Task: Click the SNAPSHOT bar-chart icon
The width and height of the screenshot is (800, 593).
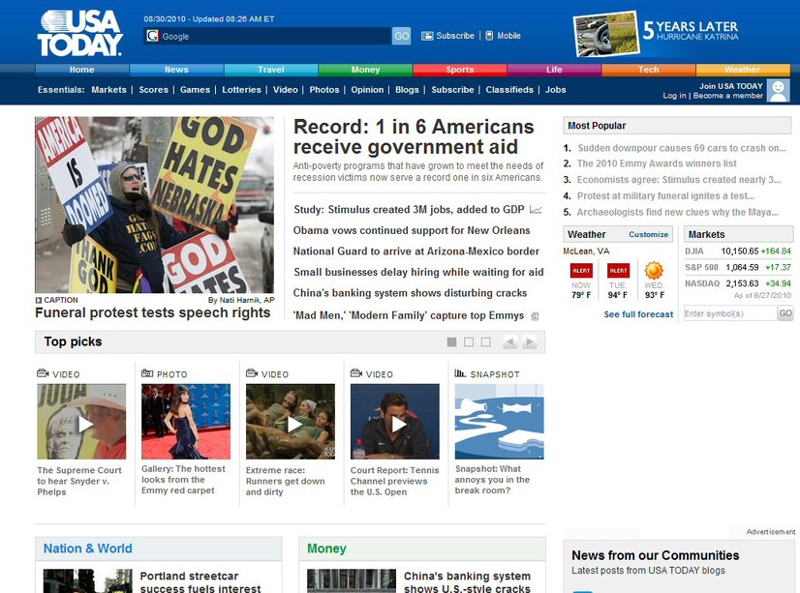Action: (460, 373)
